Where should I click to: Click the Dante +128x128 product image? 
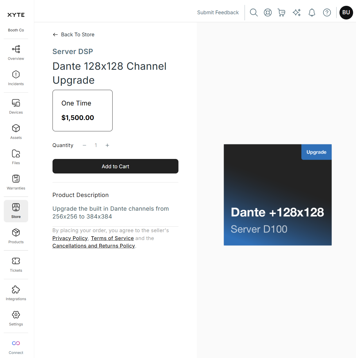(x=278, y=195)
